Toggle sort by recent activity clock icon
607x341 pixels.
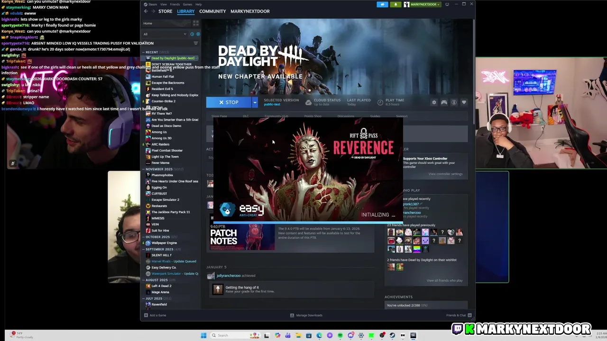(x=192, y=34)
